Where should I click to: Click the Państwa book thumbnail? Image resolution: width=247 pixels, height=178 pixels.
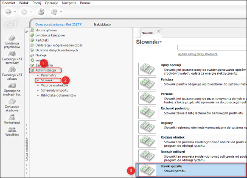147,83
